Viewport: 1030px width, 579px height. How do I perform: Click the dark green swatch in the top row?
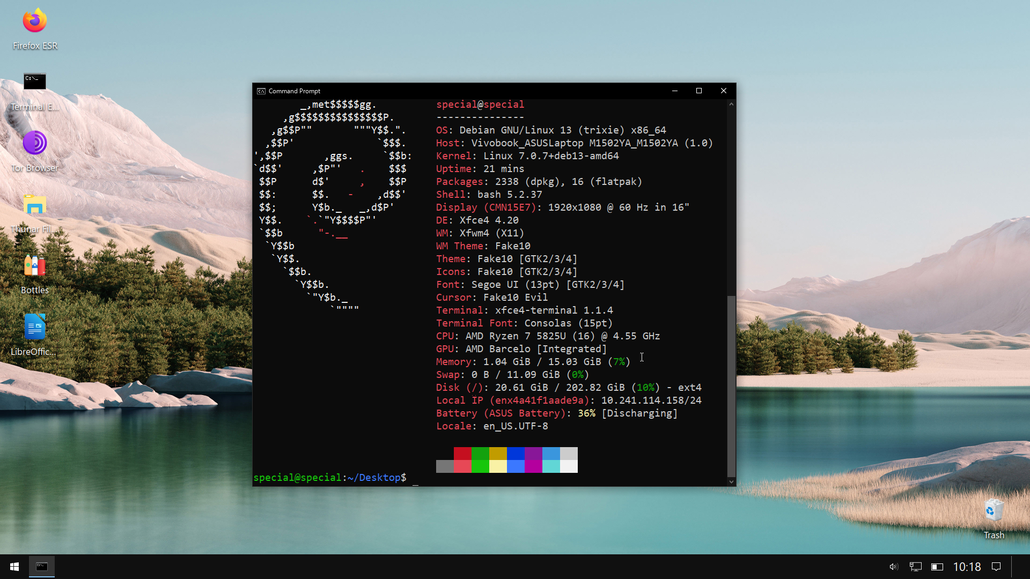480,454
